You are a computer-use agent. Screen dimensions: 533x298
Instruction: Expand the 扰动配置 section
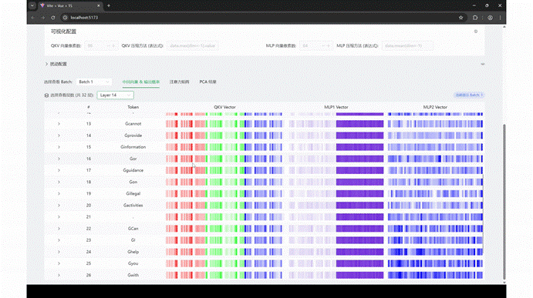point(56,64)
